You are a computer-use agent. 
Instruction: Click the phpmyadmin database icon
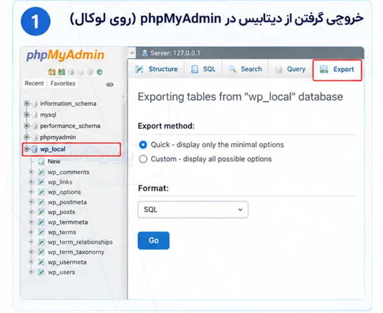tap(35, 137)
